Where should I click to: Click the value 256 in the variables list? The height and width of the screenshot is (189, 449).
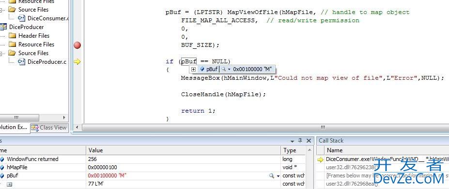93,159
